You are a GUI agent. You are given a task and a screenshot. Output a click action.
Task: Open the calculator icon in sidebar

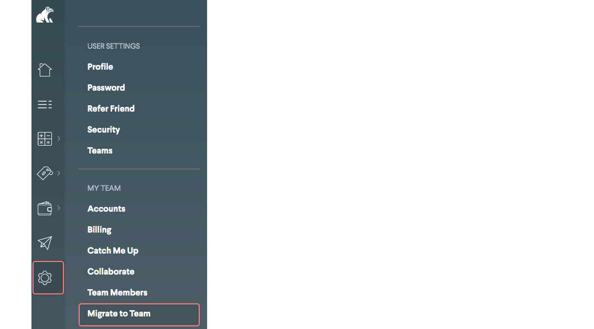click(45, 139)
